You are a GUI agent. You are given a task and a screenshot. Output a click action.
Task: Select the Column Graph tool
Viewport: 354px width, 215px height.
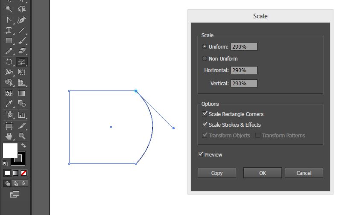tap(22, 115)
